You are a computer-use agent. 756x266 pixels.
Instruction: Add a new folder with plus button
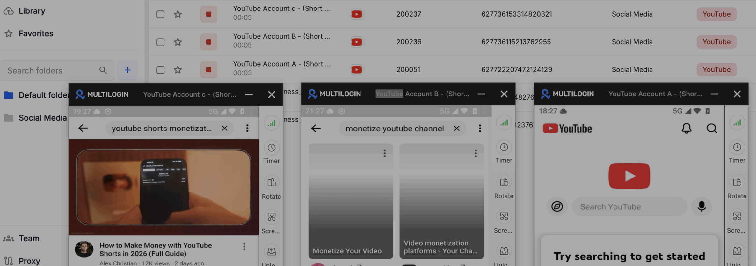coord(127,70)
